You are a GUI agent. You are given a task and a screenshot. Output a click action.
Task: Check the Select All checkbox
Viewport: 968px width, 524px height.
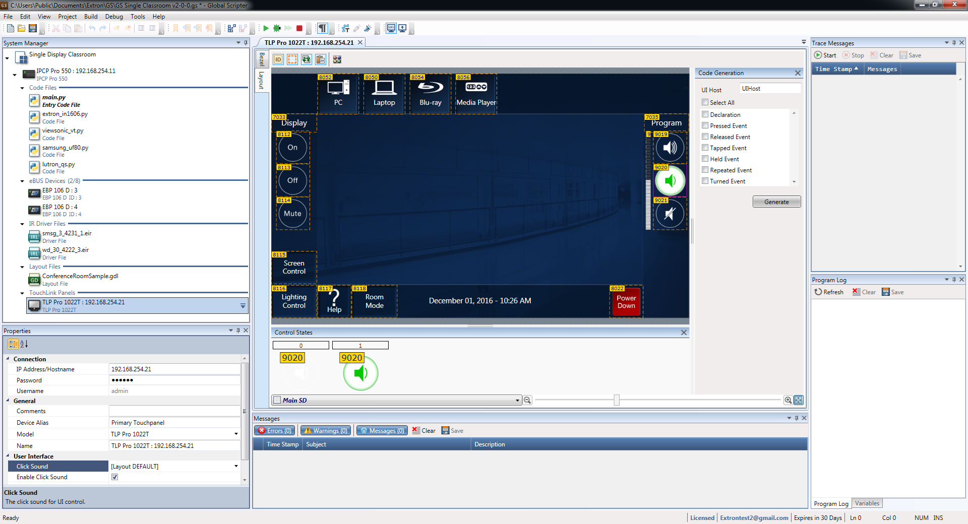[x=705, y=102]
